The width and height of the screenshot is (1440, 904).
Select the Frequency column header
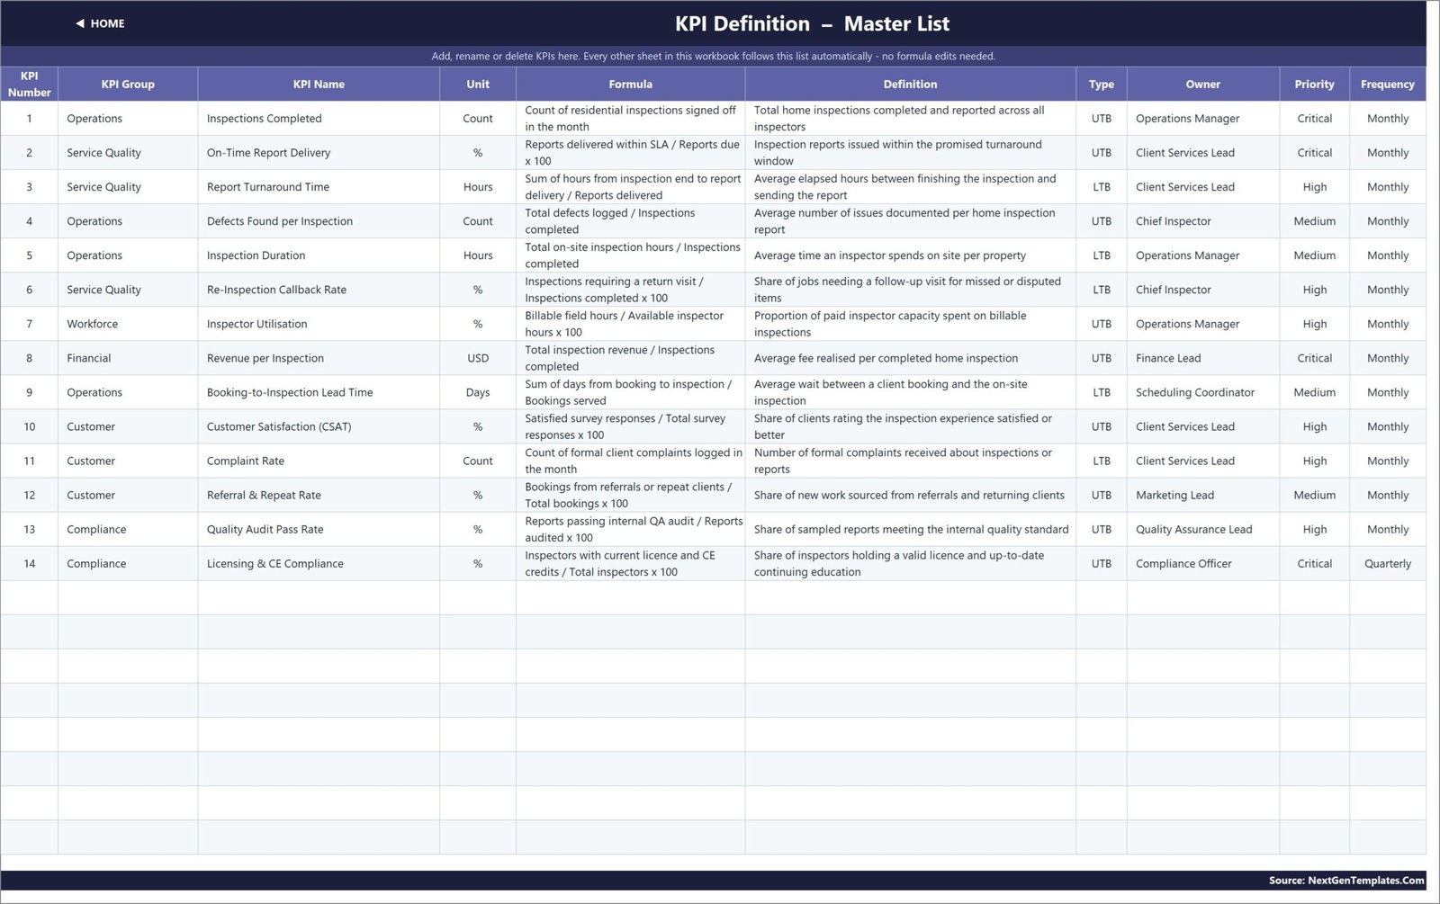(1388, 84)
